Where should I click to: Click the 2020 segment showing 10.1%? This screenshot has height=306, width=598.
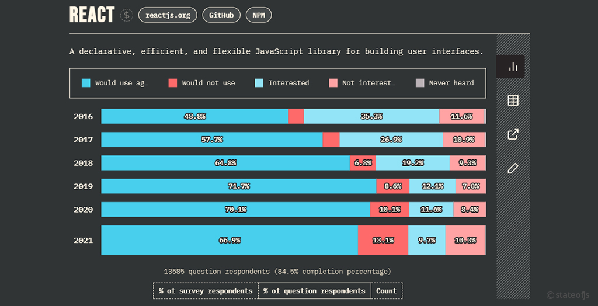click(390, 210)
